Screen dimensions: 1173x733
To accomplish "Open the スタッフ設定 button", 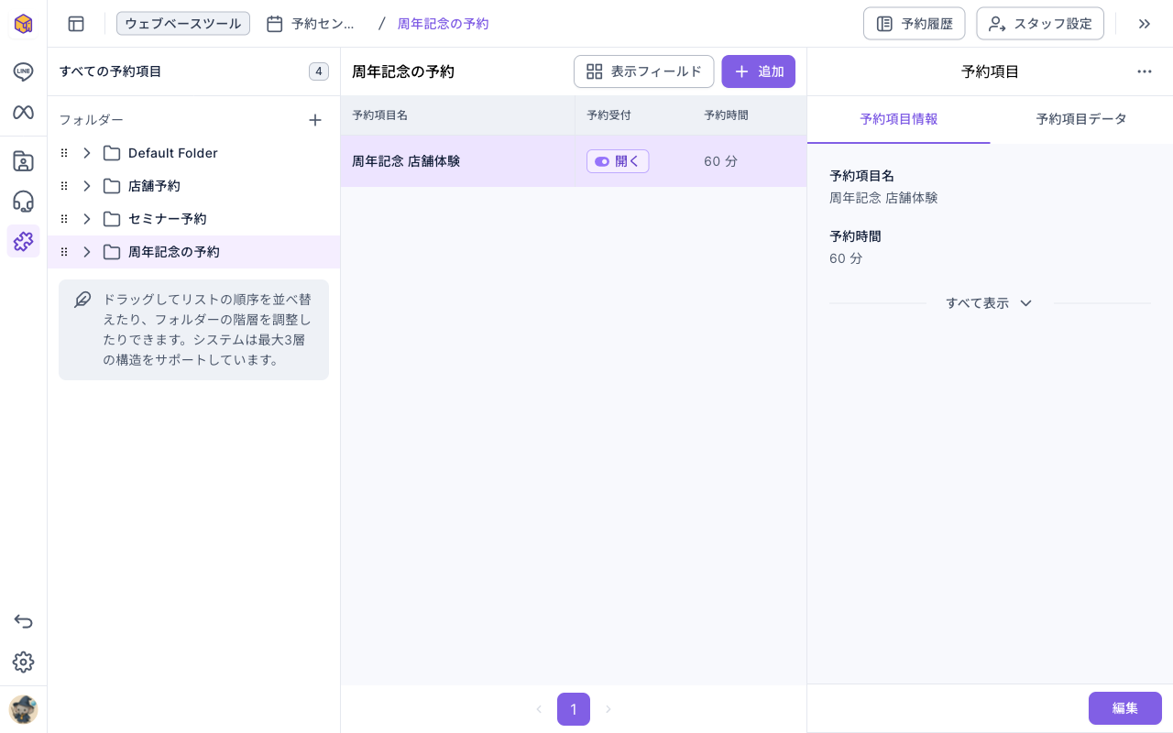I will (1040, 24).
